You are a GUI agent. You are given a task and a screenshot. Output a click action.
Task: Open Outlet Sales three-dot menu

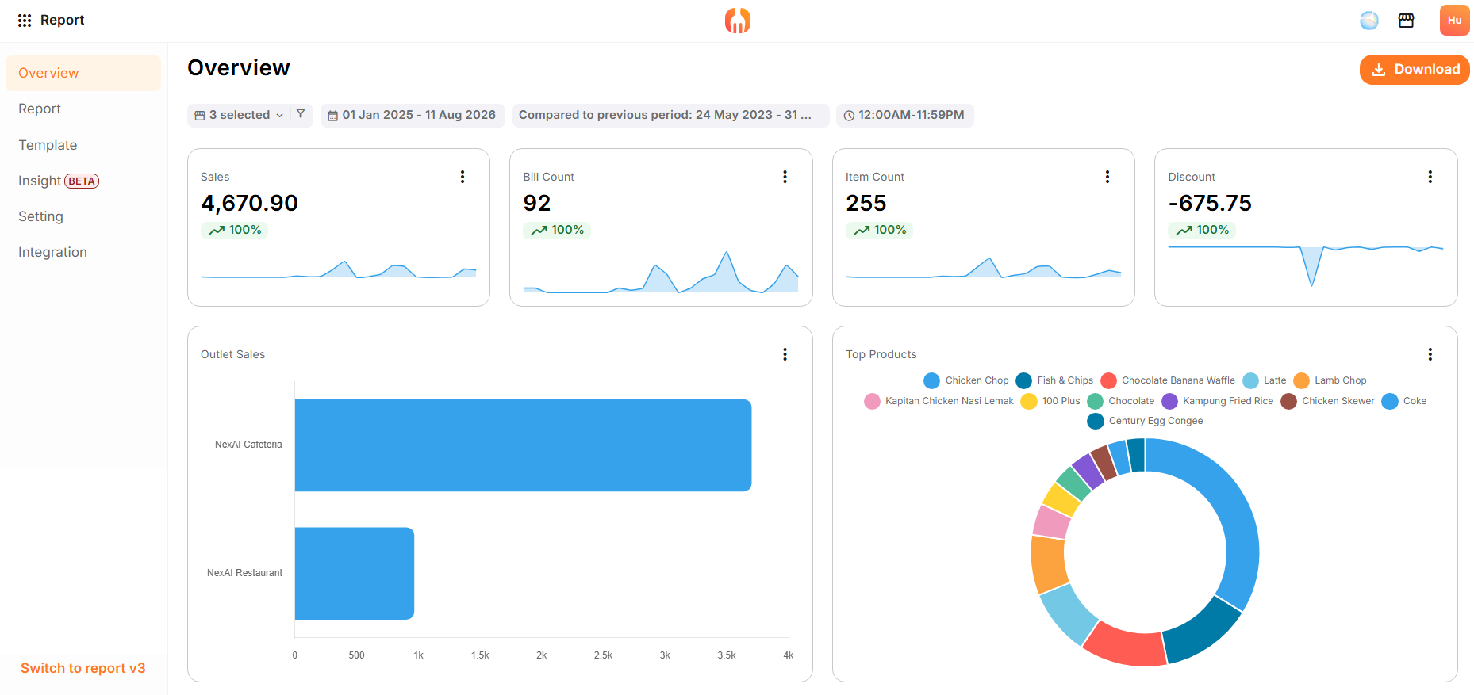(x=785, y=354)
